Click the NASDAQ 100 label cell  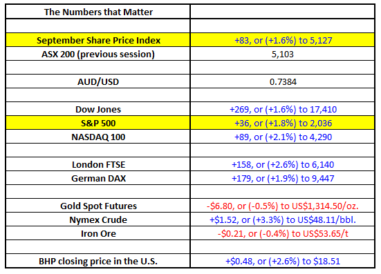tap(98, 137)
